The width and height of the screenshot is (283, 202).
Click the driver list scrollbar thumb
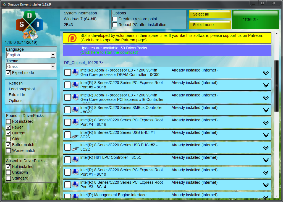276,86
